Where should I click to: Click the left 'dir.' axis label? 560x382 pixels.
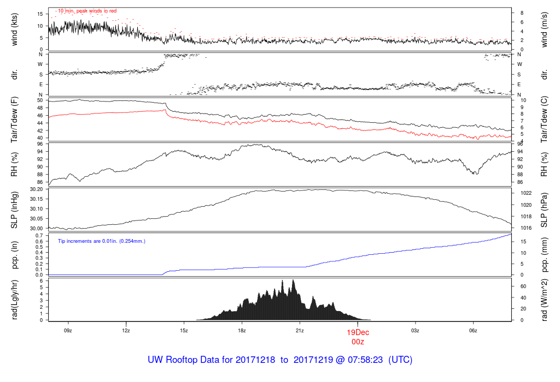[14, 75]
